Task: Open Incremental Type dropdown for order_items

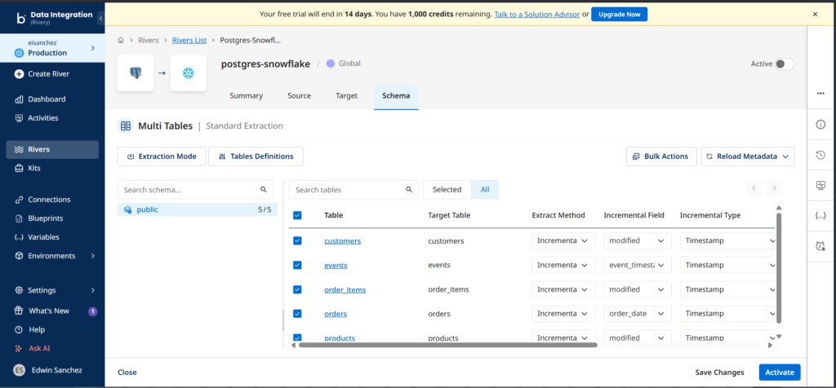Action: pos(727,289)
